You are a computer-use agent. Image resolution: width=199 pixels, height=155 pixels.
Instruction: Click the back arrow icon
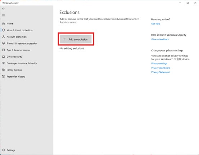[x=4, y=9]
